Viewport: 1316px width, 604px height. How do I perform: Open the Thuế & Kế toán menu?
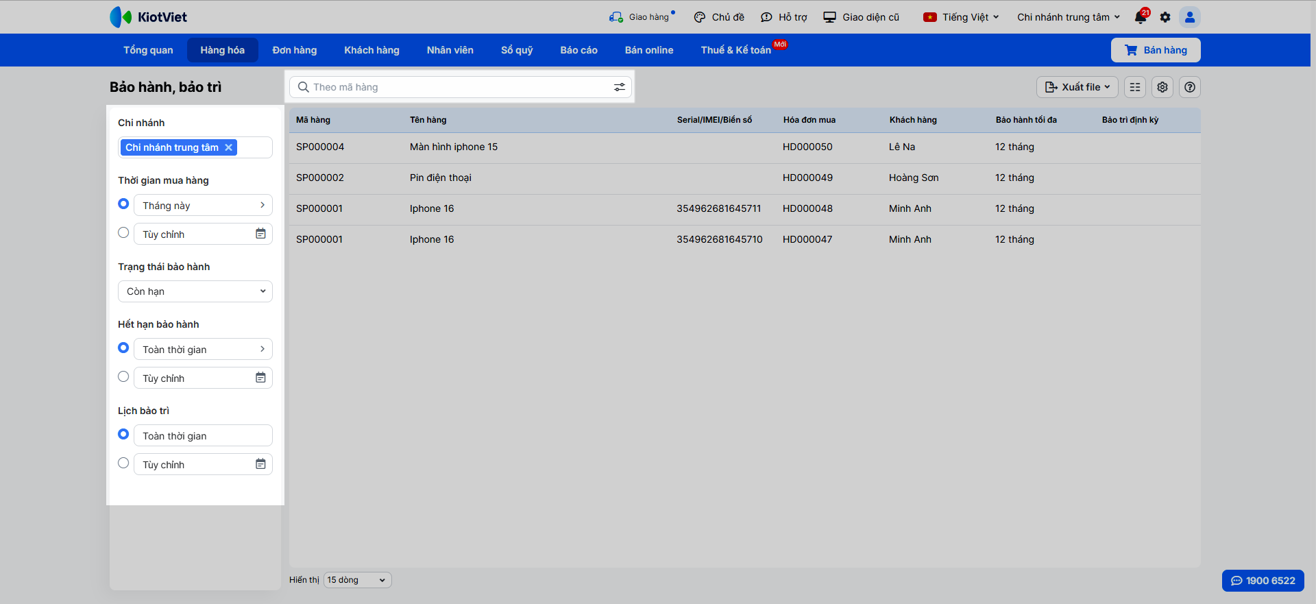click(736, 50)
